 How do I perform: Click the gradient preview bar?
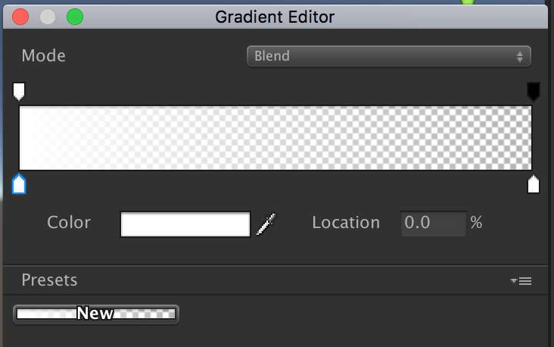(x=275, y=138)
